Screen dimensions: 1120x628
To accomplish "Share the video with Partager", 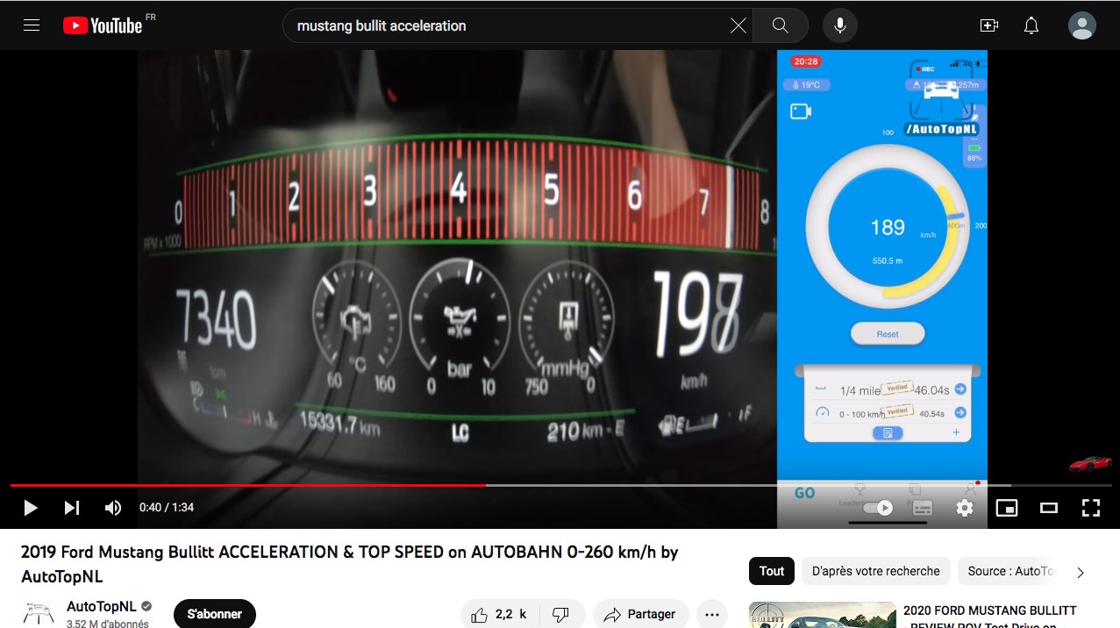I will (x=641, y=615).
